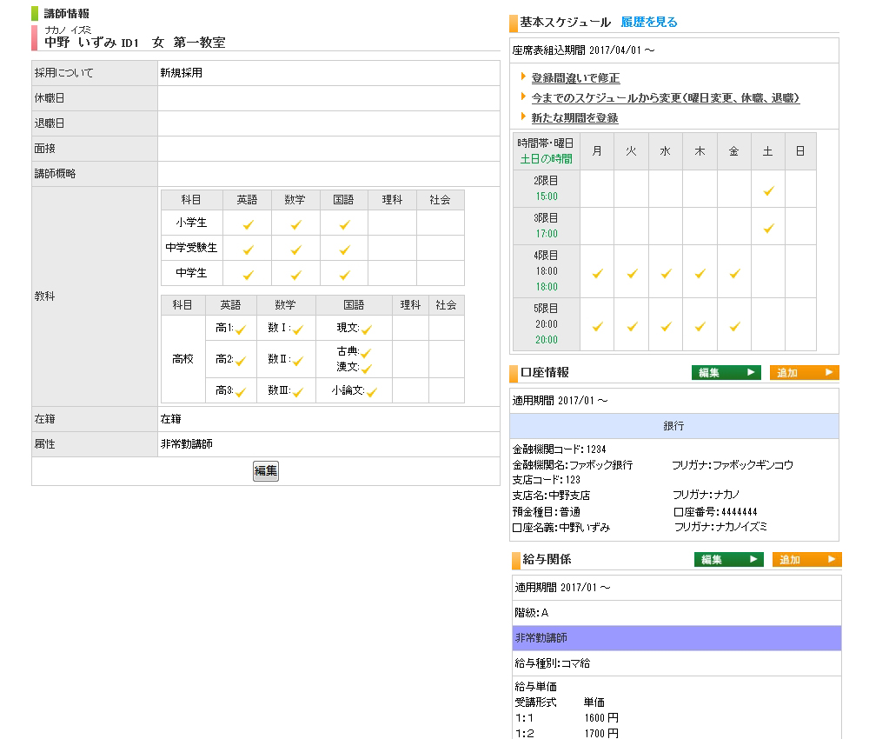Image resolution: width=869 pixels, height=739 pixels.
Task: Click checkmark next to 現文
Action: (x=367, y=330)
